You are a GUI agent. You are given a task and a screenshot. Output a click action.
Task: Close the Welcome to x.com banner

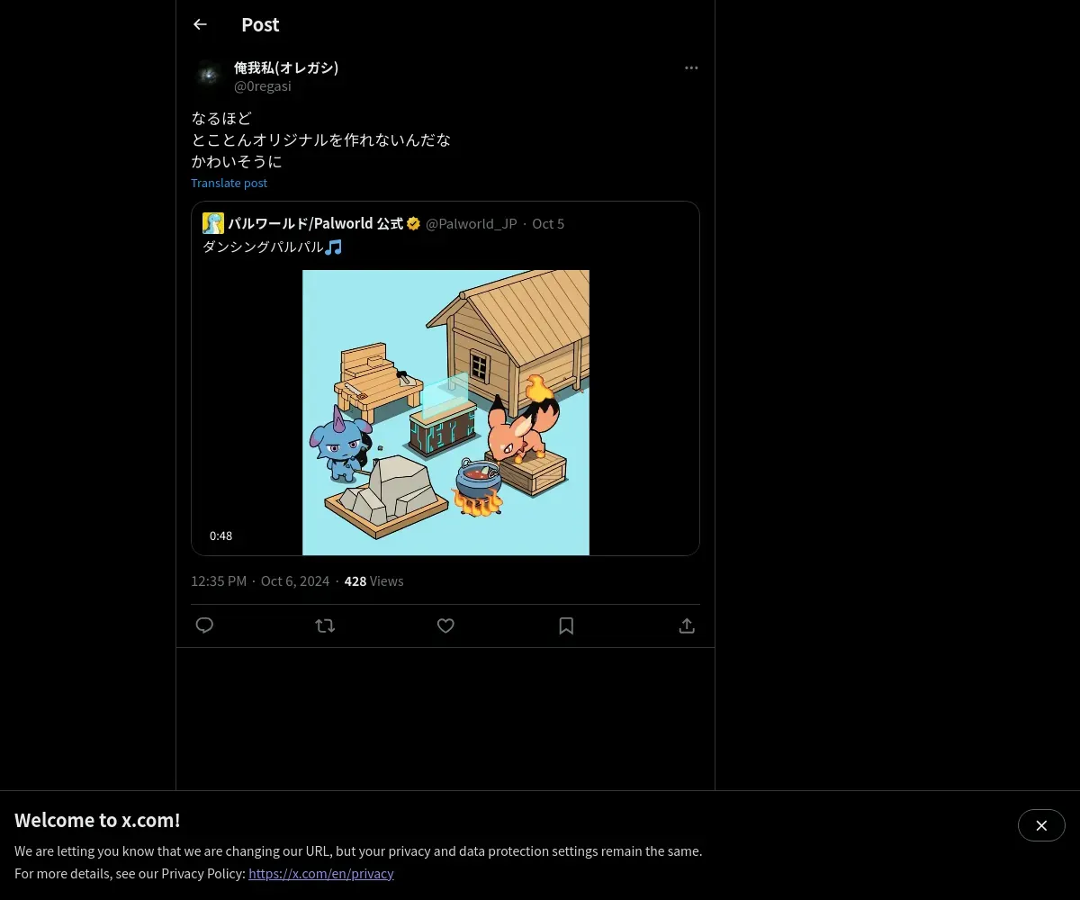point(1041,825)
